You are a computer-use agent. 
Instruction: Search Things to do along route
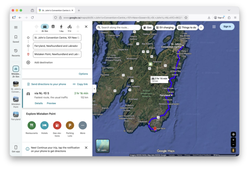[187, 27]
